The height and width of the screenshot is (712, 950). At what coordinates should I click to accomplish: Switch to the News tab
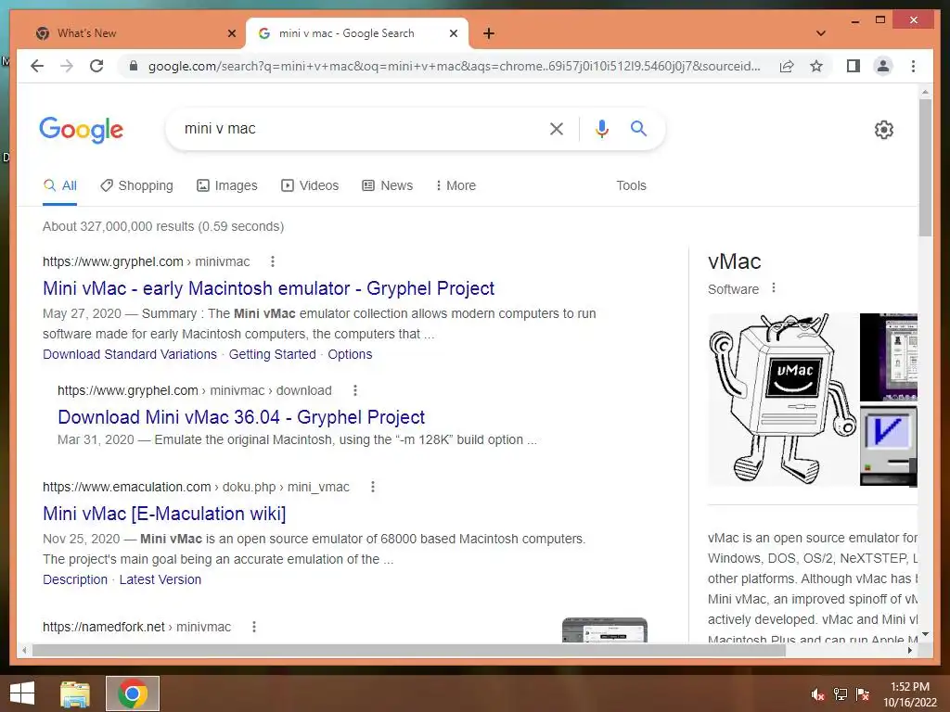tap(388, 185)
